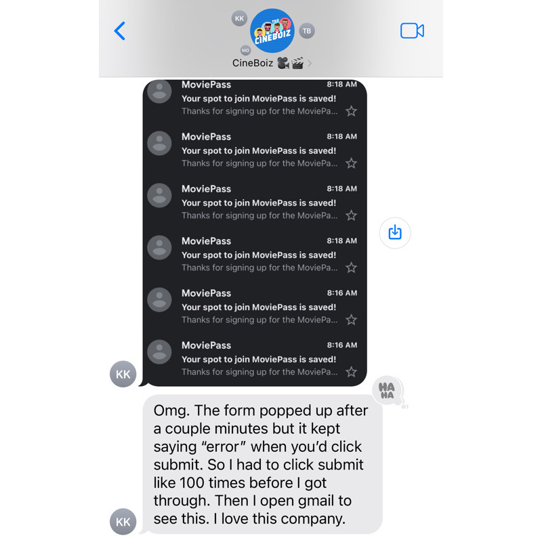
Task: Start a FaceTime video call
Action: [412, 30]
